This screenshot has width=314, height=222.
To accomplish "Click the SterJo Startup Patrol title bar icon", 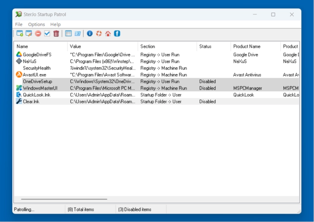I will [x=19, y=14].
